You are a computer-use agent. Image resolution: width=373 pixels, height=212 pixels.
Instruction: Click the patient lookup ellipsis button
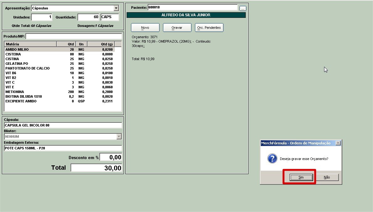tap(243, 8)
